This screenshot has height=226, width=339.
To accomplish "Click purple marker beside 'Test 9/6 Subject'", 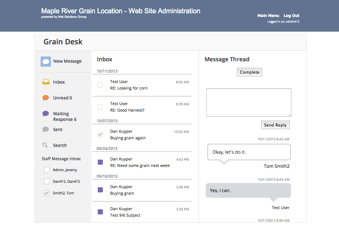I will click(x=100, y=212).
